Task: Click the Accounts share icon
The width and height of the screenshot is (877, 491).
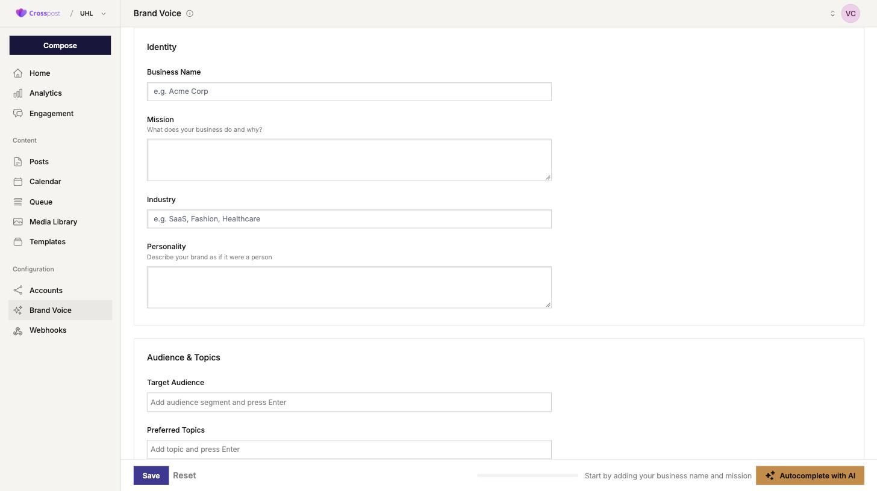Action: (x=18, y=291)
